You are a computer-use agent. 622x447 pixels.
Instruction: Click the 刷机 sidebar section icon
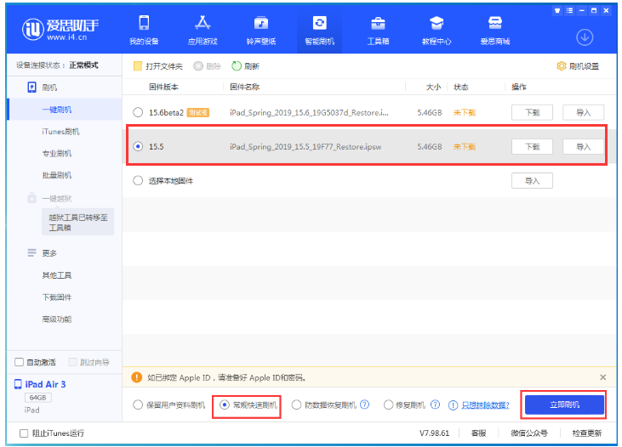(x=31, y=88)
